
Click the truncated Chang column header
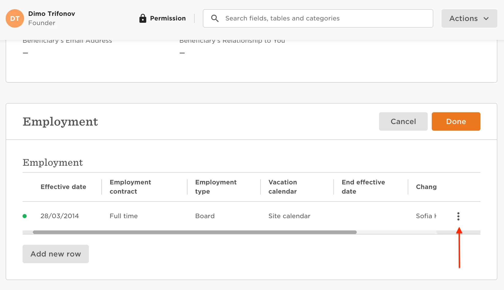click(426, 187)
